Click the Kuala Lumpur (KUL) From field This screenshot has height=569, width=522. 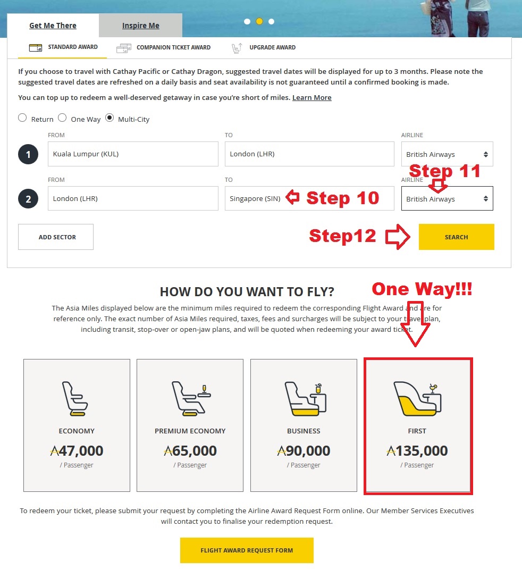133,154
